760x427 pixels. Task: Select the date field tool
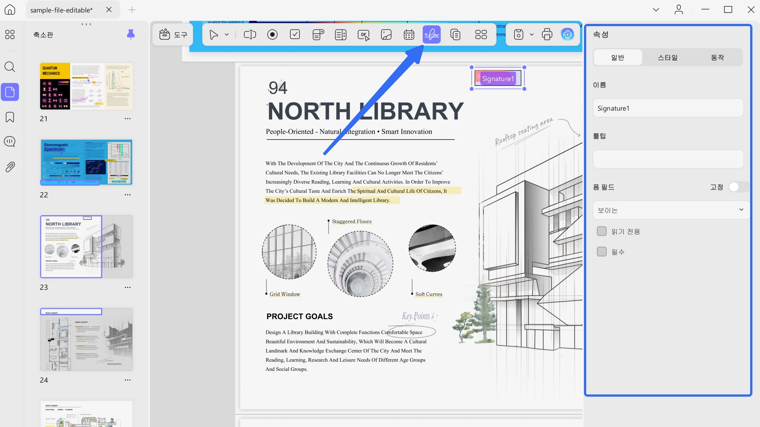pyautogui.click(x=409, y=34)
